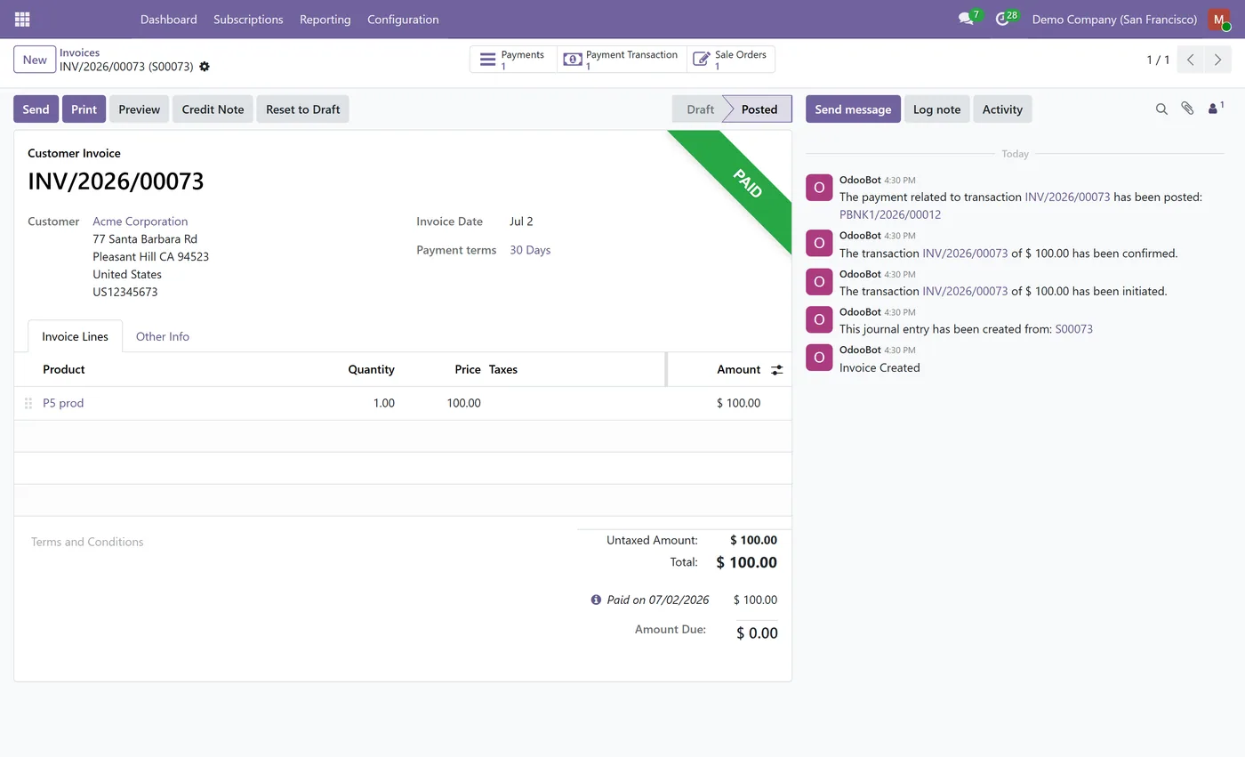This screenshot has height=757, width=1245.
Task: Open the Subscriptions menu
Action: (x=248, y=19)
